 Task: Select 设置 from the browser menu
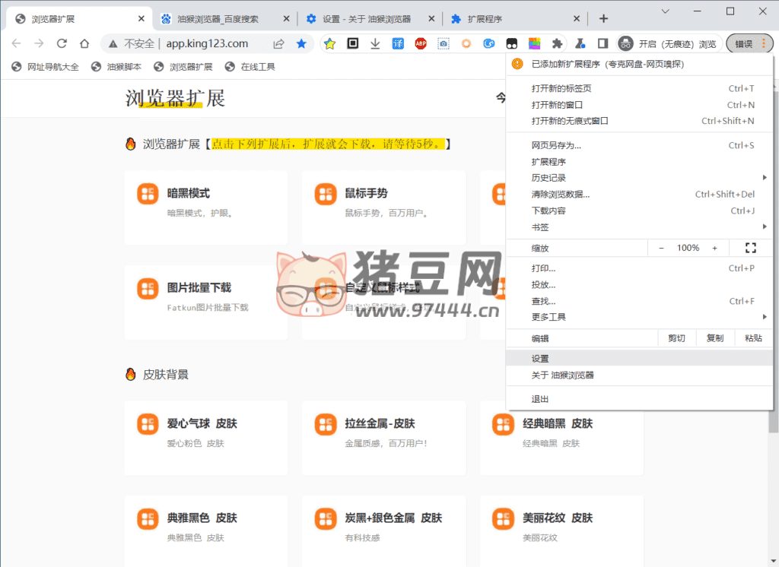(x=541, y=358)
